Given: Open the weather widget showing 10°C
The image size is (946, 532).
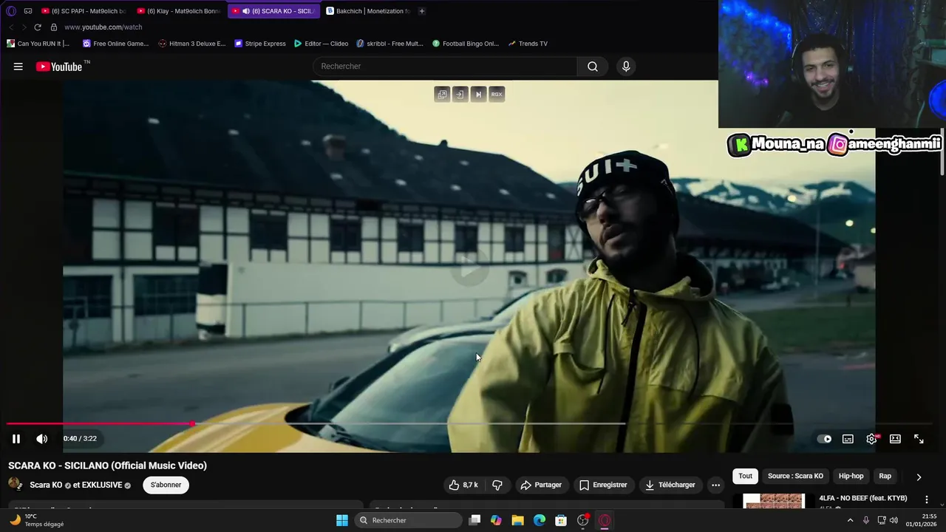Looking at the screenshot, I should (36, 520).
